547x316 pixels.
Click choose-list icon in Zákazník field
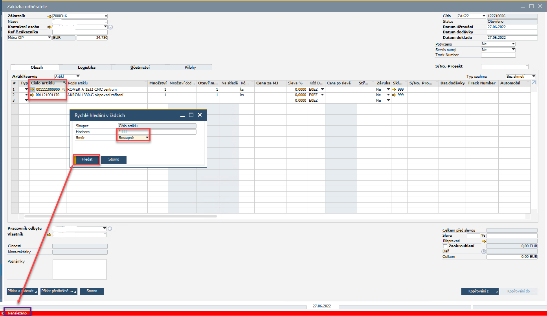pos(106,16)
